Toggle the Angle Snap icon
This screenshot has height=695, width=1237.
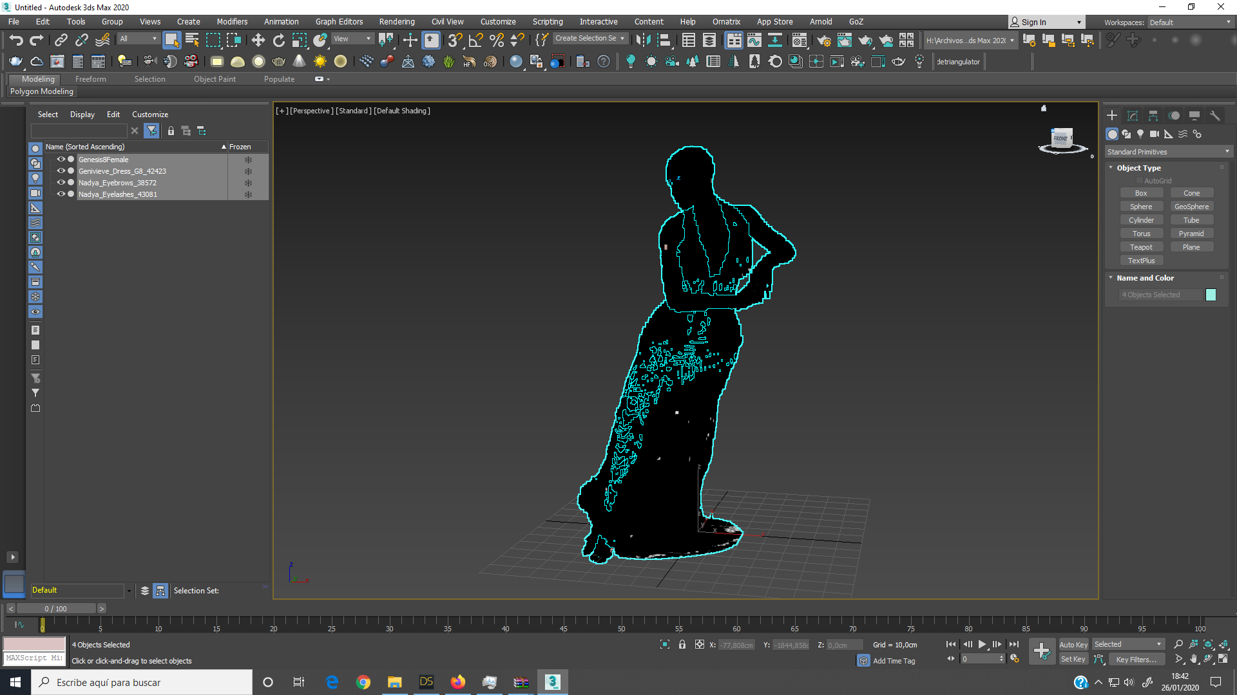[475, 40]
